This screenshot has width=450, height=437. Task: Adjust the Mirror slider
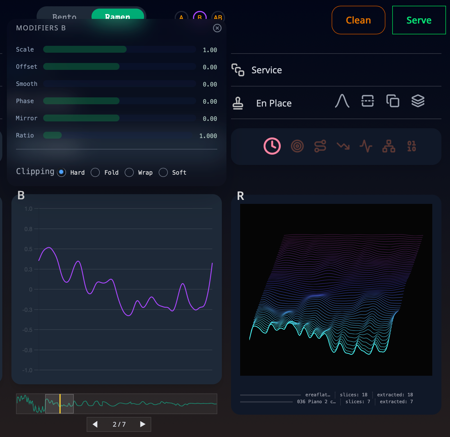pyautogui.click(x=120, y=118)
